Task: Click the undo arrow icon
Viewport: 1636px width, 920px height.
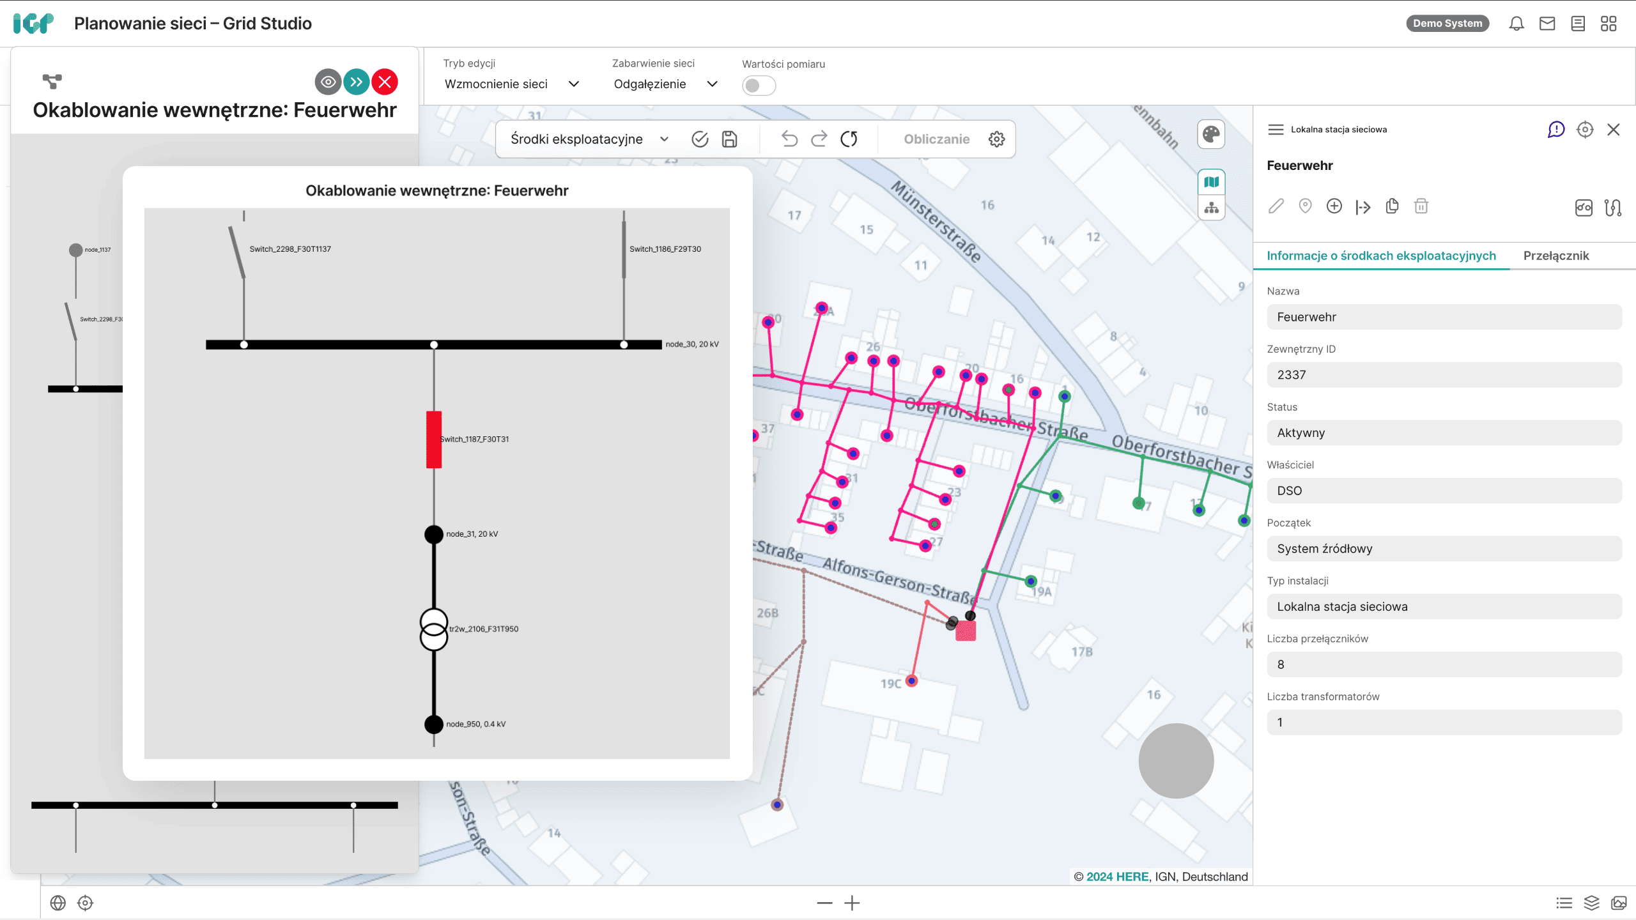Action: click(789, 139)
